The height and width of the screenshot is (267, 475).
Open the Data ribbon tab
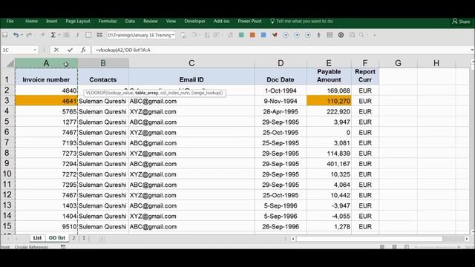130,22
